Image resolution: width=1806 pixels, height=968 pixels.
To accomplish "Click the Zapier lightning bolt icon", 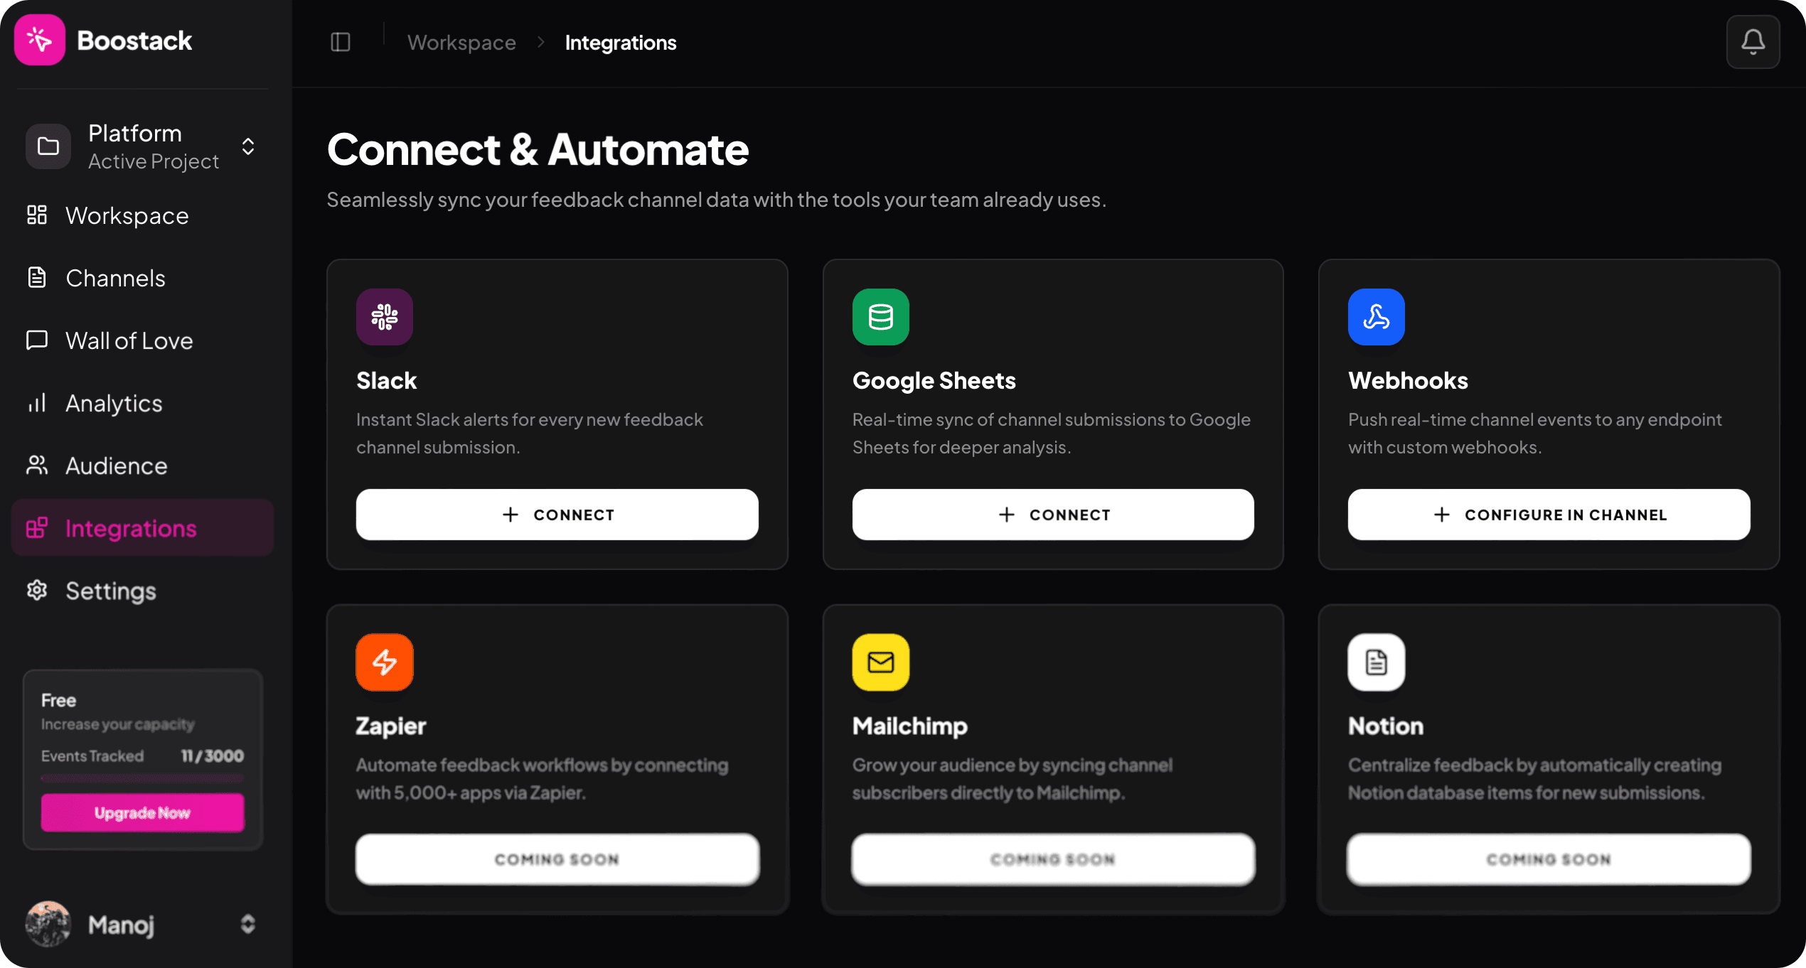I will 384,662.
